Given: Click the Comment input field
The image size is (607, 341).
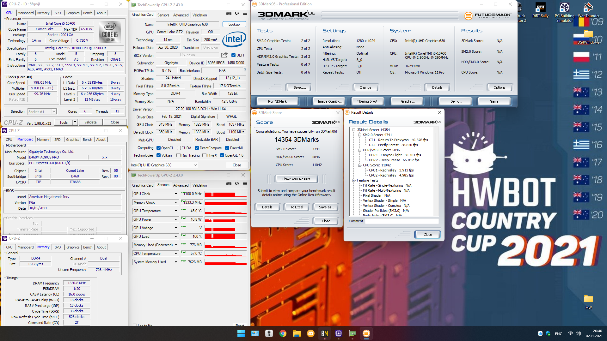Looking at the screenshot, I should click(x=402, y=221).
